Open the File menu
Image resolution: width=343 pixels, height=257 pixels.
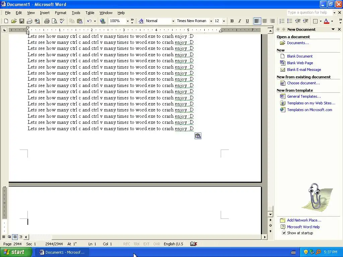8,13
